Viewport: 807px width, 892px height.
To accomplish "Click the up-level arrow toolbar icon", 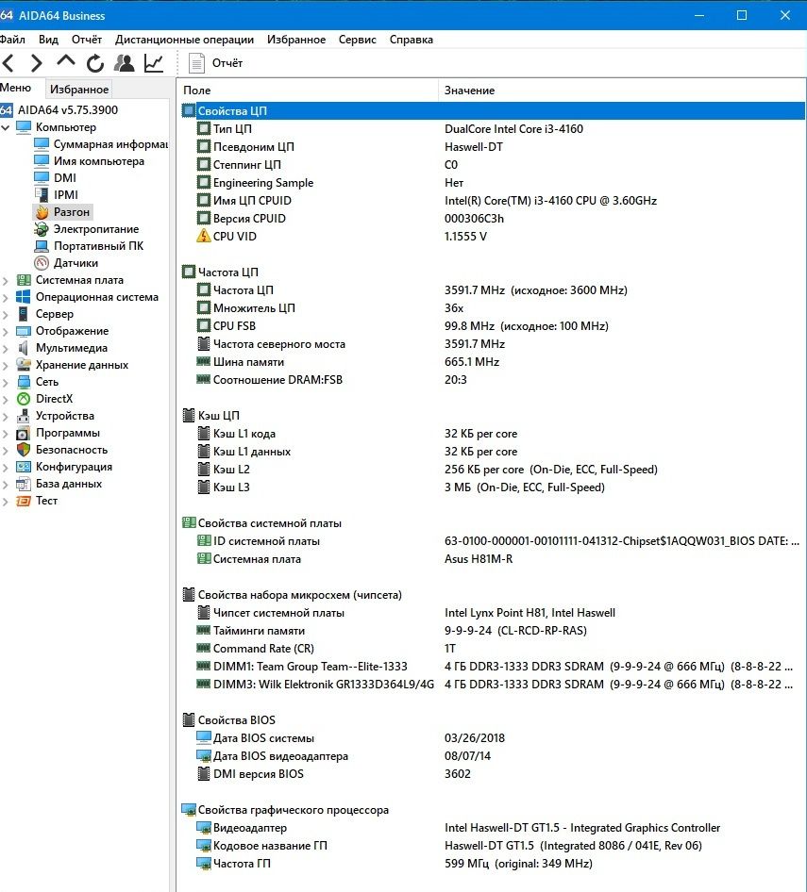I will tap(66, 61).
